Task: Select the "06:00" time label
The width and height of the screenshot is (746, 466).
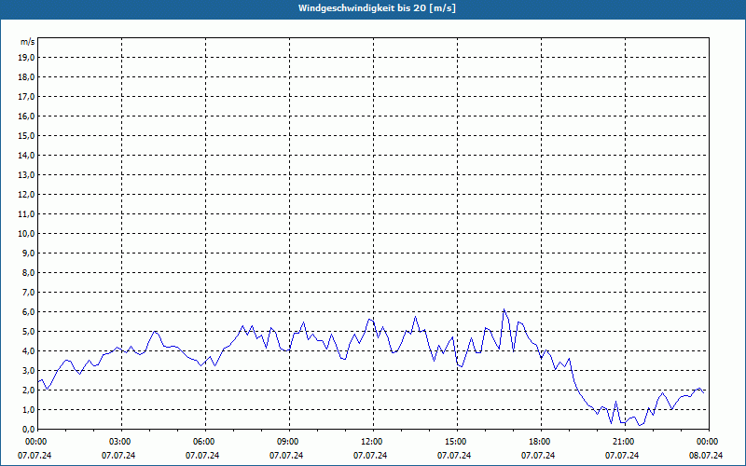Action: click(205, 442)
